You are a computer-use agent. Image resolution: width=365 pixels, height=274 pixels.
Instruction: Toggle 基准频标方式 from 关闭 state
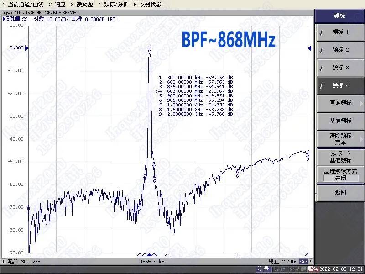click(x=340, y=173)
